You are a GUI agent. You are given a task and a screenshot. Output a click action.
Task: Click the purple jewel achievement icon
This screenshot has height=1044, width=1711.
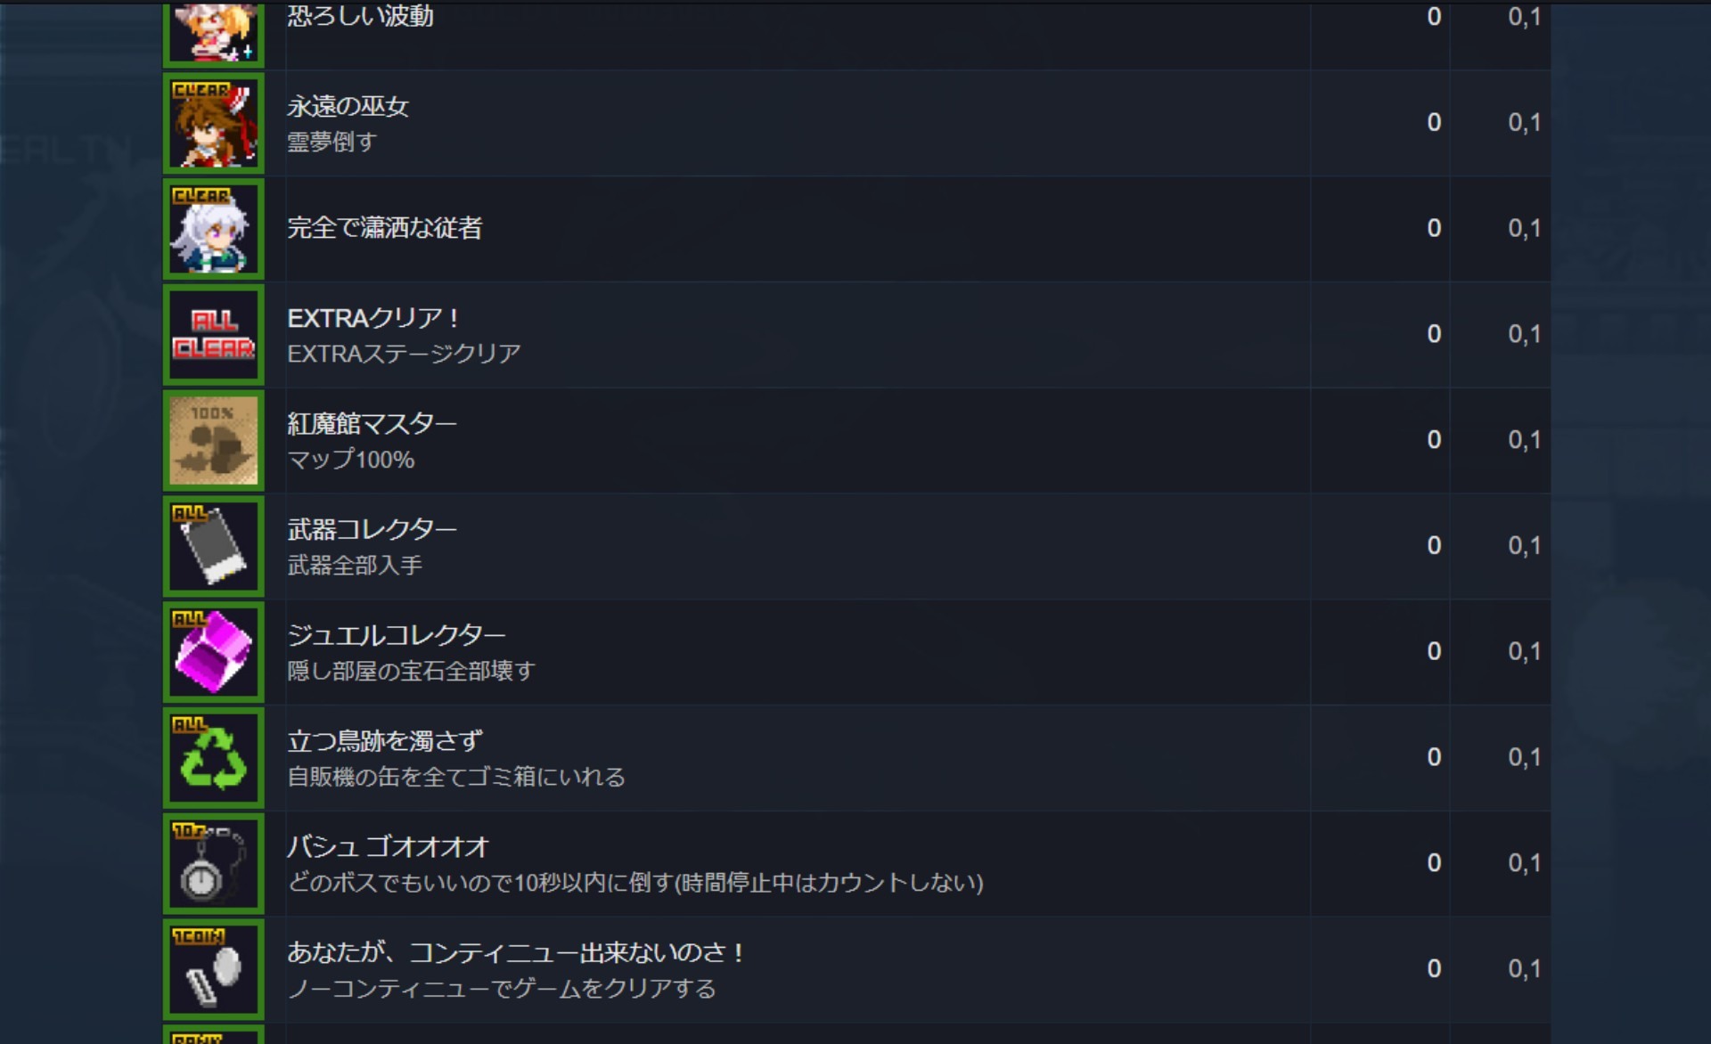coord(214,652)
